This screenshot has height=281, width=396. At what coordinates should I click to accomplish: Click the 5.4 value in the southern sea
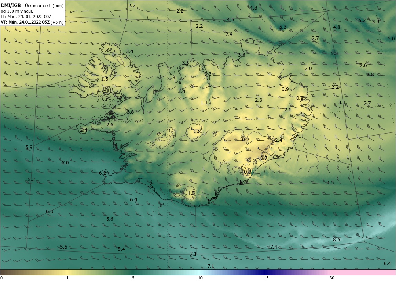point(121,249)
